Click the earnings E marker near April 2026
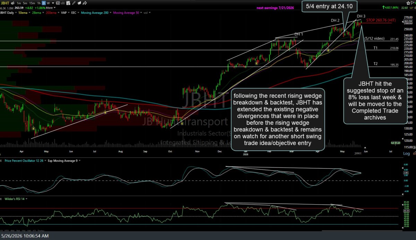The width and height of the screenshot is (416, 240). [328, 50]
